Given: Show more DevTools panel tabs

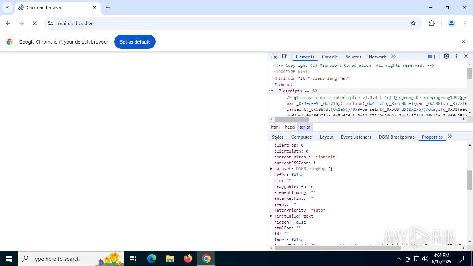Looking at the screenshot, I should pos(394,57).
